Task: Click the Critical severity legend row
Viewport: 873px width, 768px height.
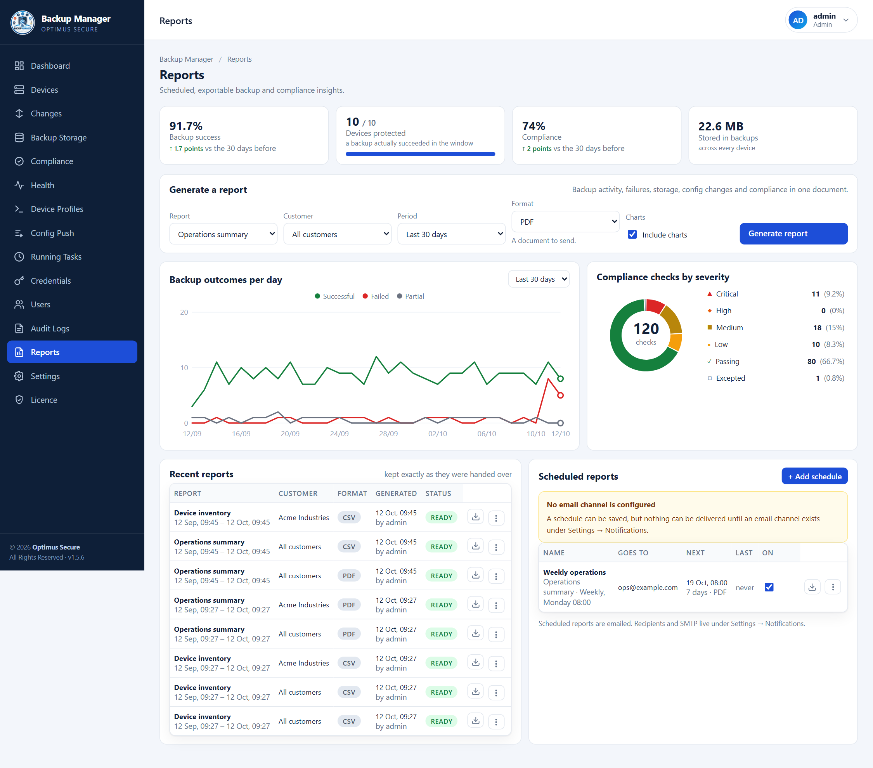Action: point(775,294)
